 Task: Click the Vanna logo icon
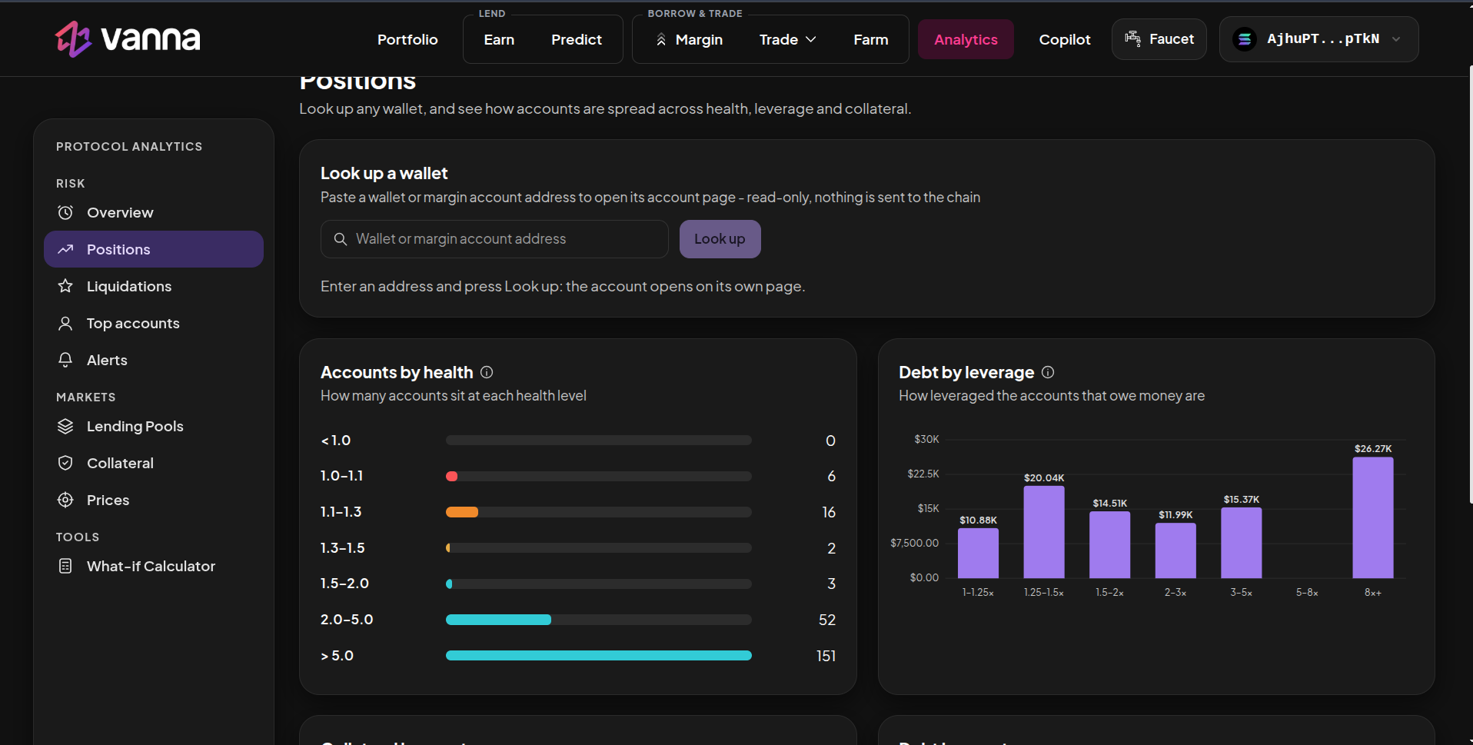[73, 39]
